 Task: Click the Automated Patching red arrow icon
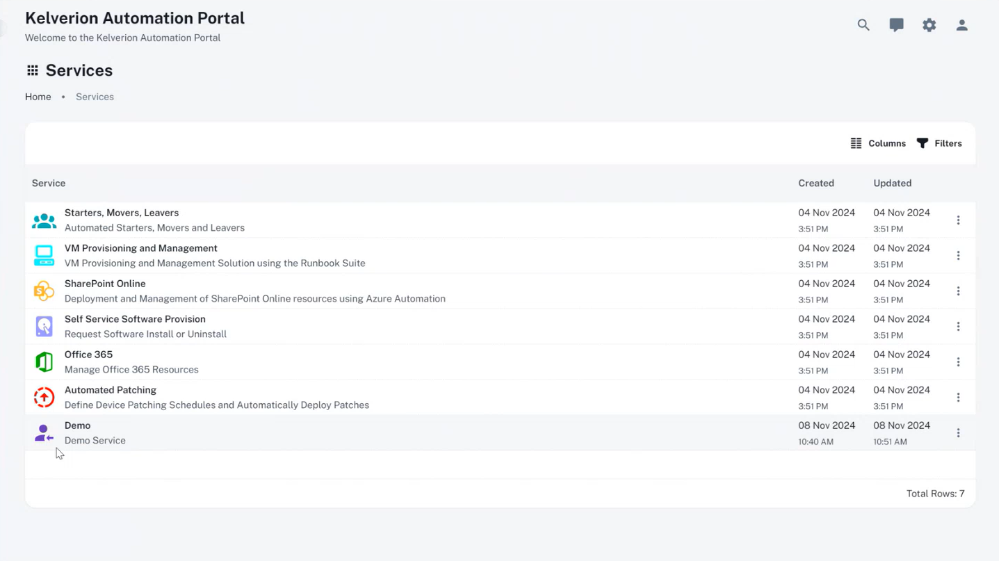44,397
